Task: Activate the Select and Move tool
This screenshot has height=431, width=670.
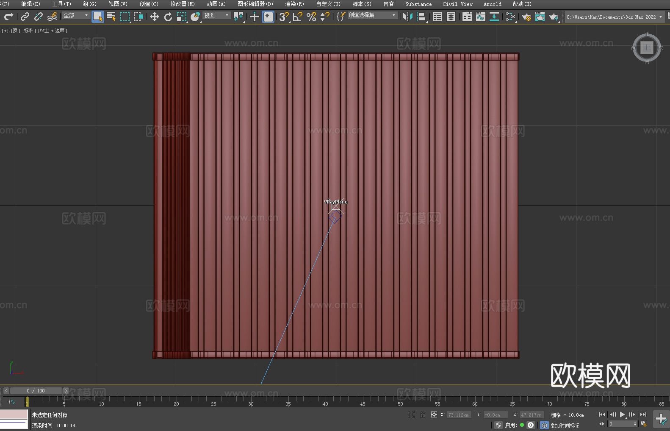Action: pos(155,17)
